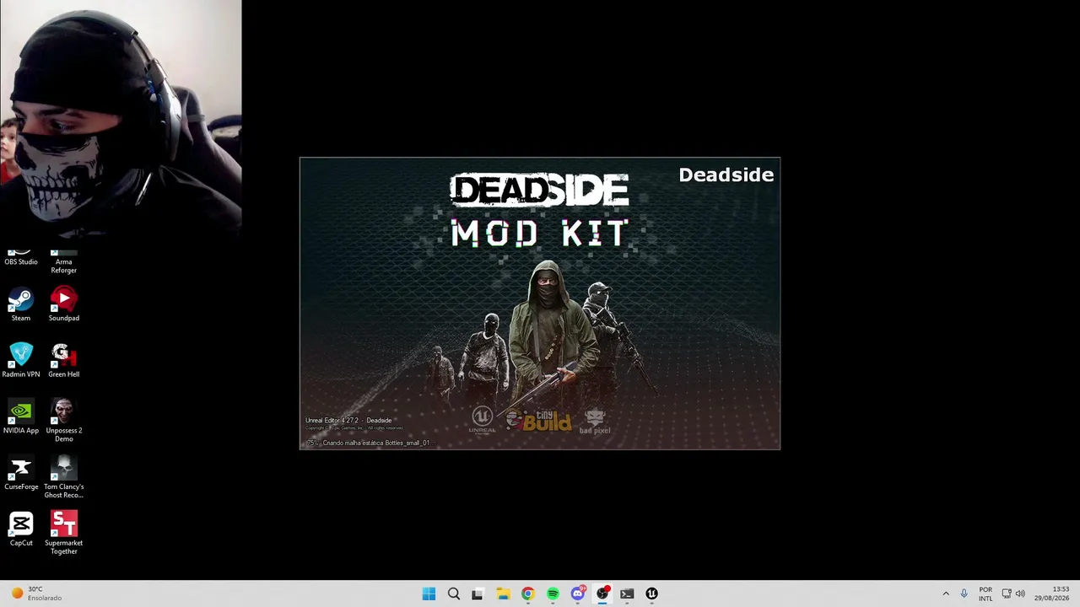Select the OBS Studio desktop shortcut
This screenshot has width=1080, height=607.
21,257
